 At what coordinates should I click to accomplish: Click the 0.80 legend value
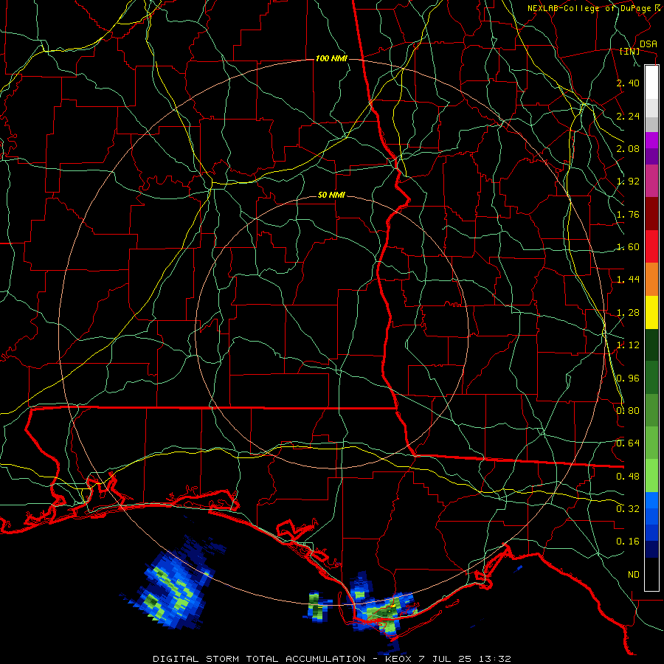pos(628,411)
